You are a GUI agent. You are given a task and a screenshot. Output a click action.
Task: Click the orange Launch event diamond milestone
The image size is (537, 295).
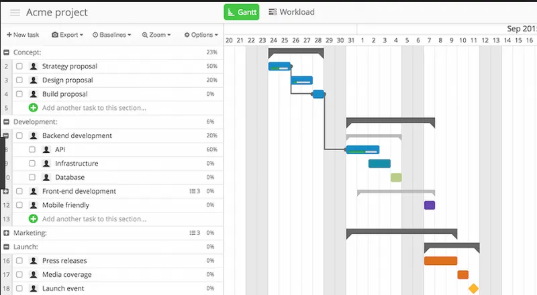pyautogui.click(x=474, y=288)
